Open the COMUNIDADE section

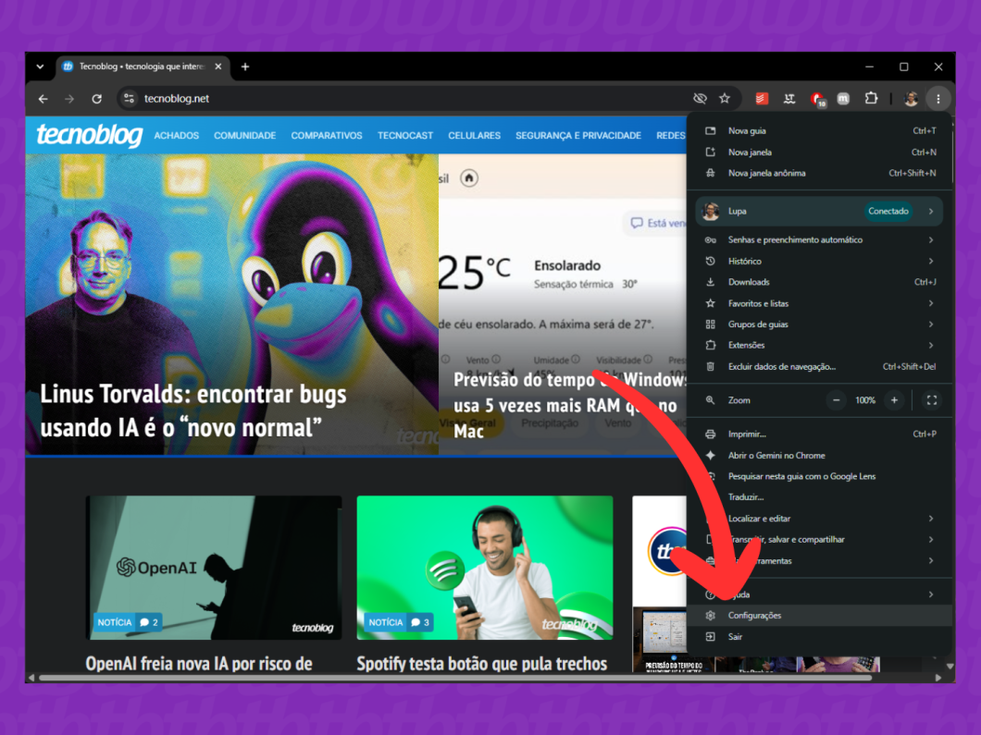(244, 136)
